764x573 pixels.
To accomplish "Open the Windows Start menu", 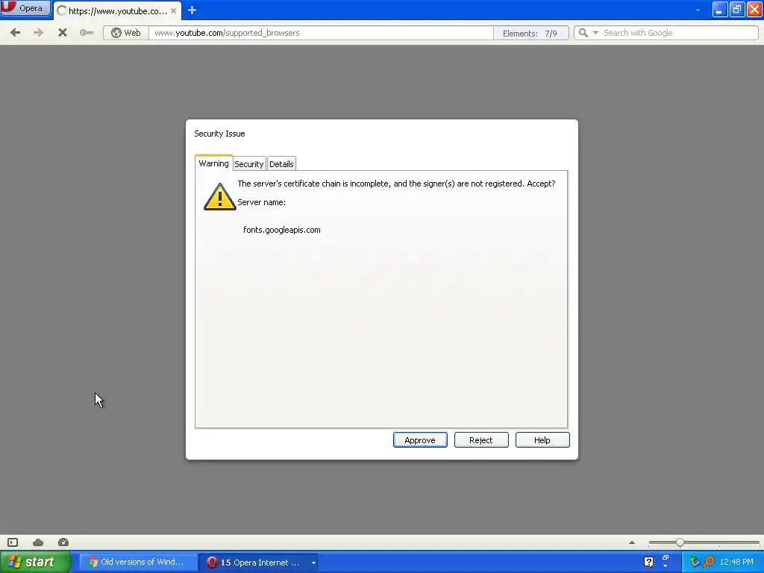I will 35,562.
